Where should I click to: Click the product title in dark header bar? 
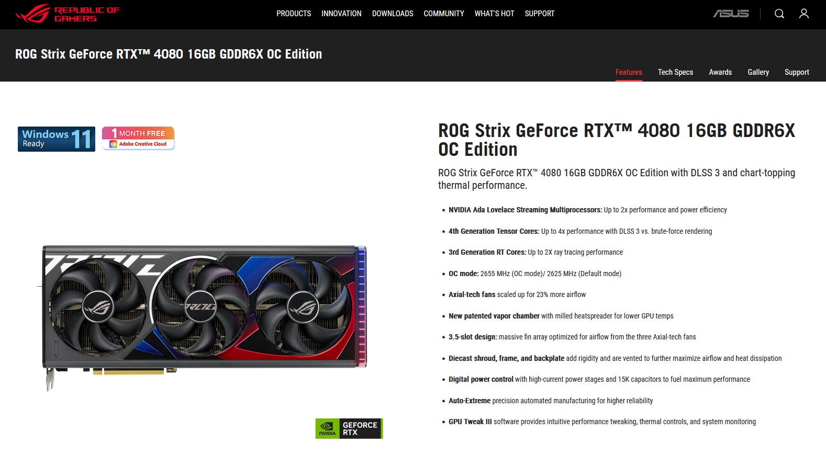tap(169, 54)
